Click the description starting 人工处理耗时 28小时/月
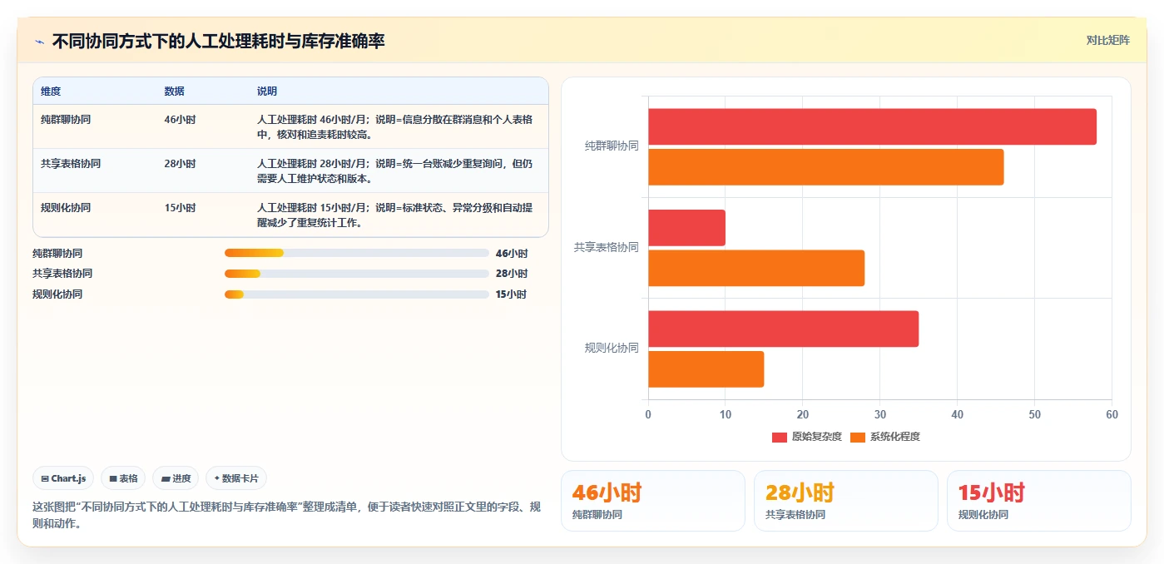The image size is (1164, 564). coord(395,171)
